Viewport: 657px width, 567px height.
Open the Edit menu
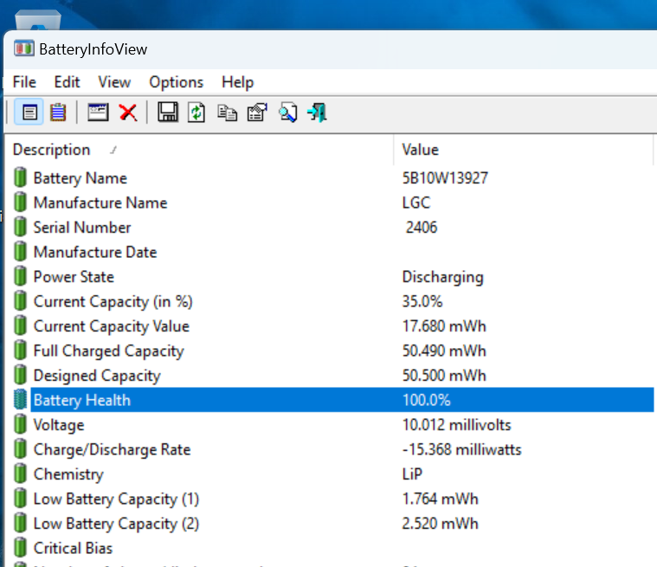(x=67, y=82)
